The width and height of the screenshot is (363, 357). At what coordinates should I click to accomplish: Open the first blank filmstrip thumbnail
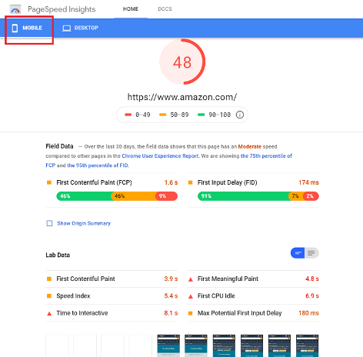(57, 345)
